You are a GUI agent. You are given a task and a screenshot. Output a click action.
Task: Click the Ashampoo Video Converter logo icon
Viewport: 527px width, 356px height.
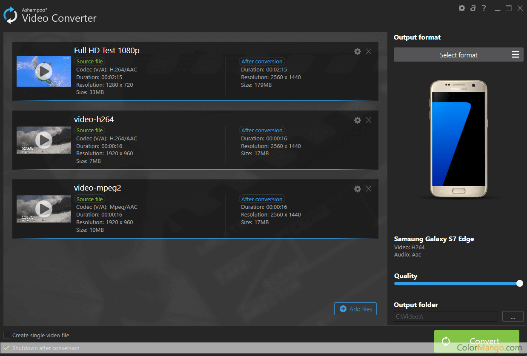click(10, 16)
